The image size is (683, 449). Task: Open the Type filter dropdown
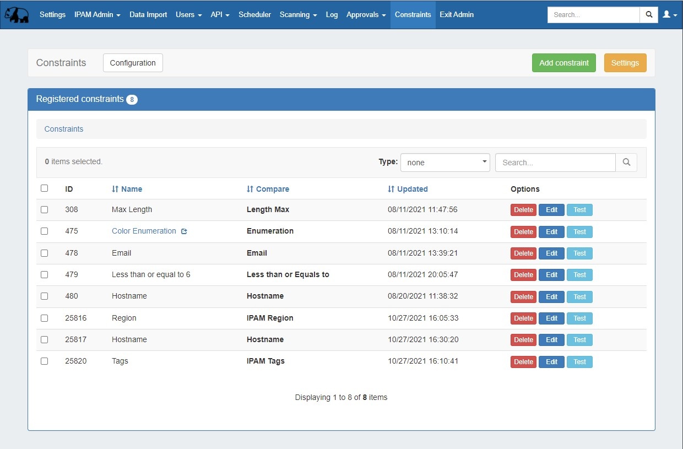(x=445, y=163)
